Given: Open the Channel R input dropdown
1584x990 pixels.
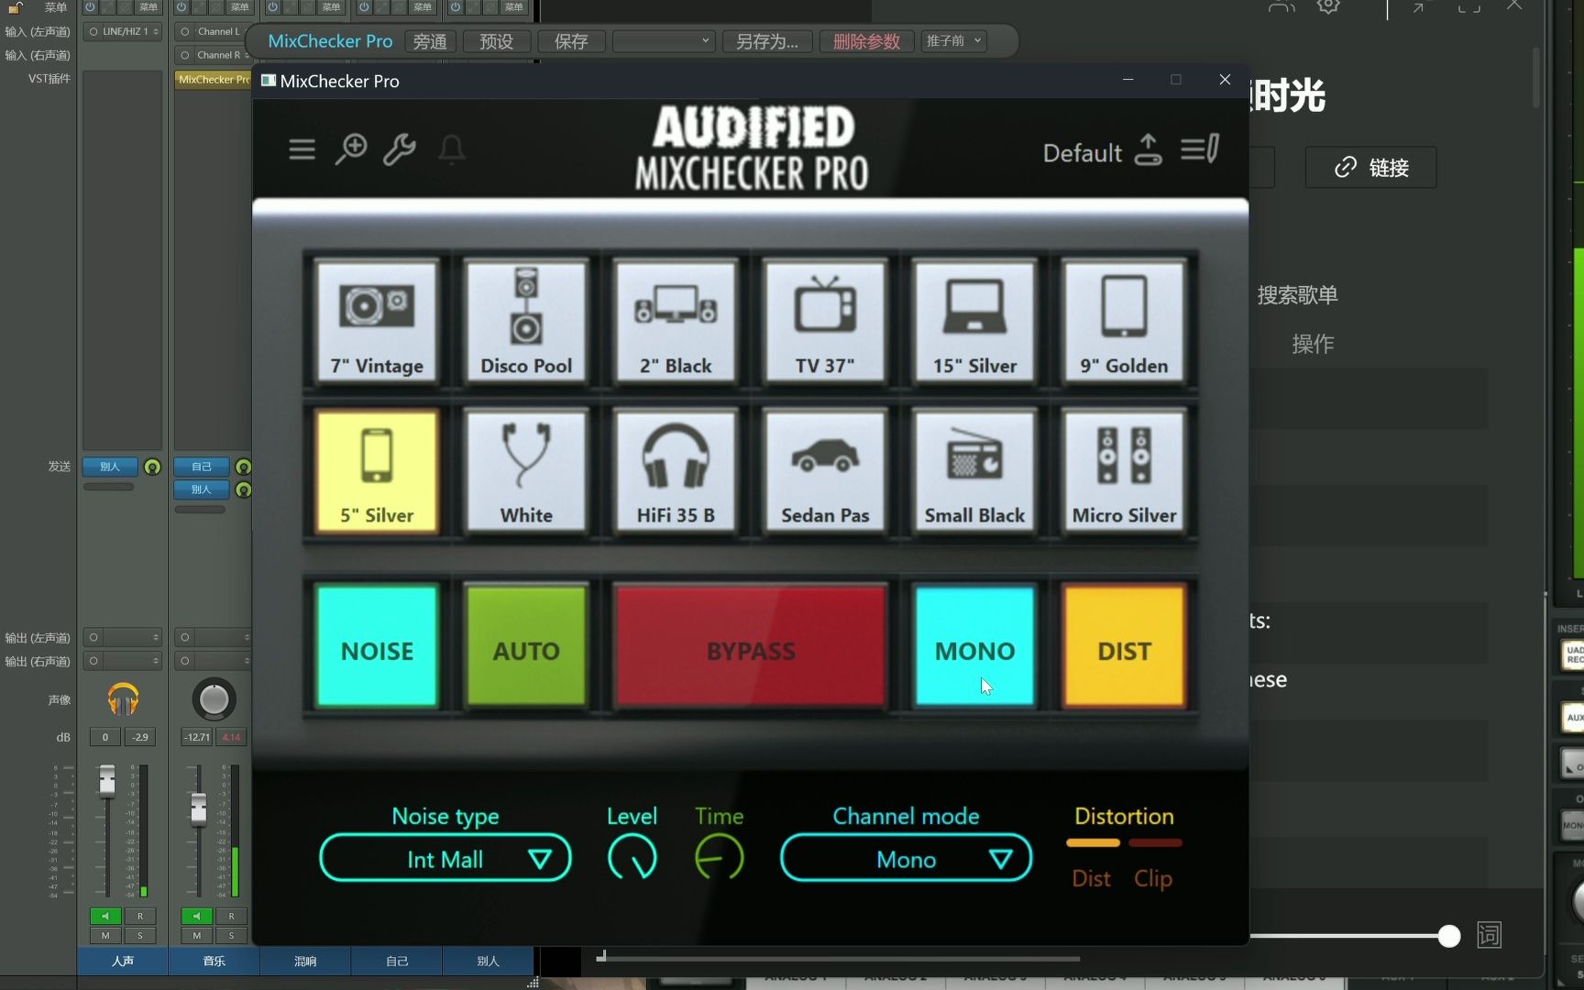Looking at the screenshot, I should pyautogui.click(x=214, y=55).
